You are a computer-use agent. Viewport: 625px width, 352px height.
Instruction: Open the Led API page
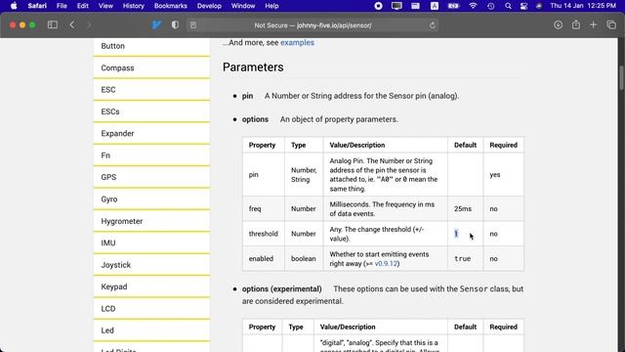[x=152, y=330]
